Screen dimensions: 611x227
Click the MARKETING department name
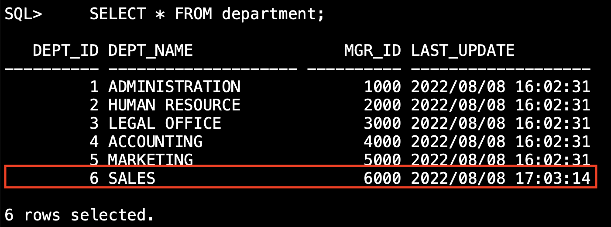click(x=151, y=159)
